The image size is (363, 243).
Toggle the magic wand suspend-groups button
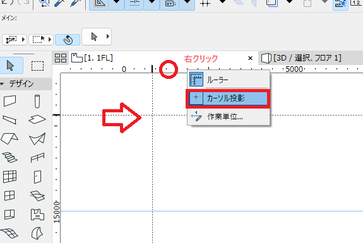coord(68,40)
